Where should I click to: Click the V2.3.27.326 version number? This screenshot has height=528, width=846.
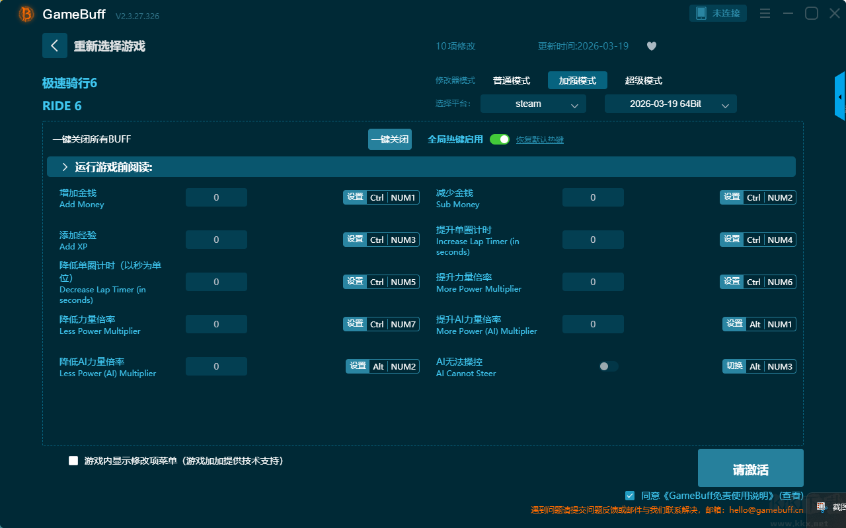(137, 16)
